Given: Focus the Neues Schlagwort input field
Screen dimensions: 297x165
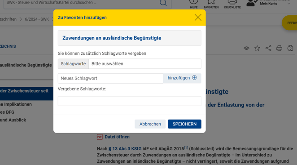Looking at the screenshot, I should coord(110,78).
